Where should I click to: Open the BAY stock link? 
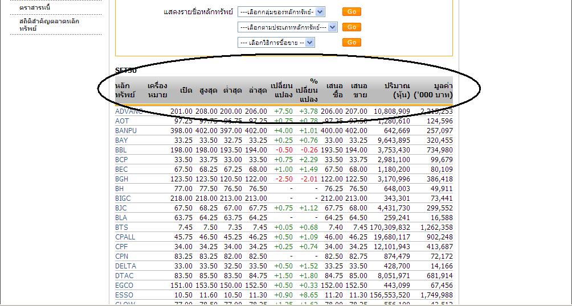coord(121,140)
